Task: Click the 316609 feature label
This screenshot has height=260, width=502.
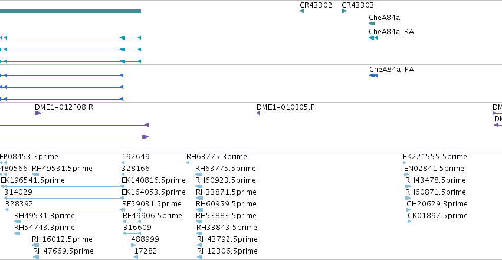Action: point(137,228)
